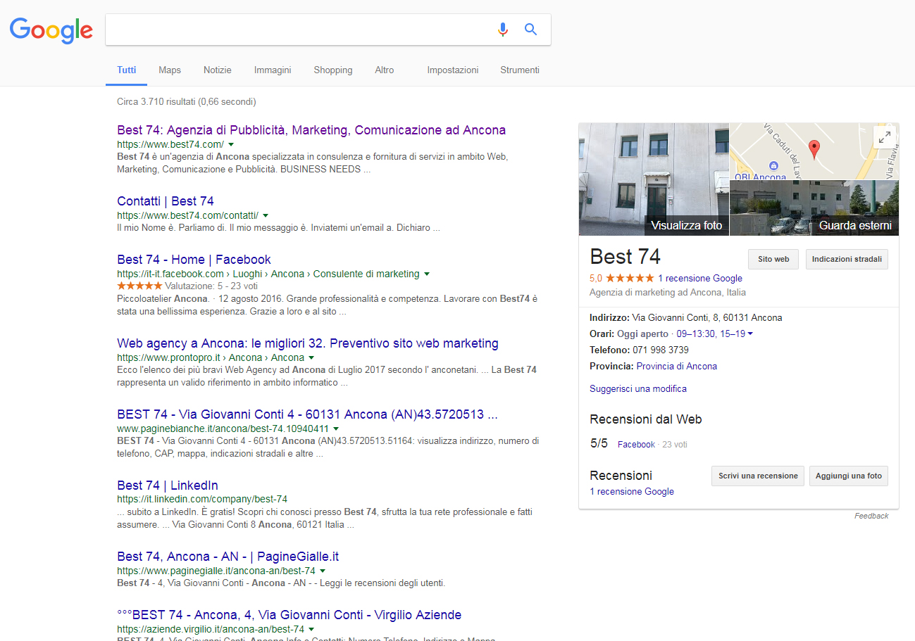This screenshot has width=915, height=641.
Task: Open 'Best 74 | LinkedIn' result
Action: coord(168,485)
